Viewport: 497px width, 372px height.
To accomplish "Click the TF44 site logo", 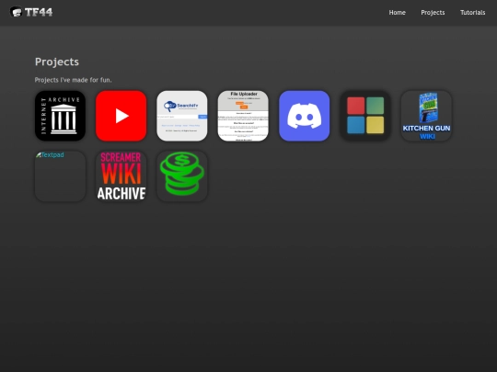I will [x=31, y=12].
